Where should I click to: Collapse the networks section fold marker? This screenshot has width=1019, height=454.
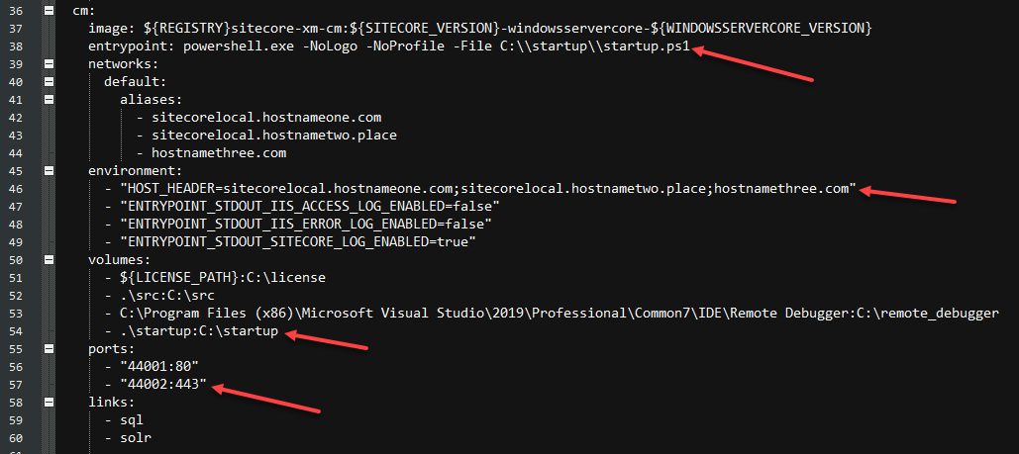pos(49,64)
